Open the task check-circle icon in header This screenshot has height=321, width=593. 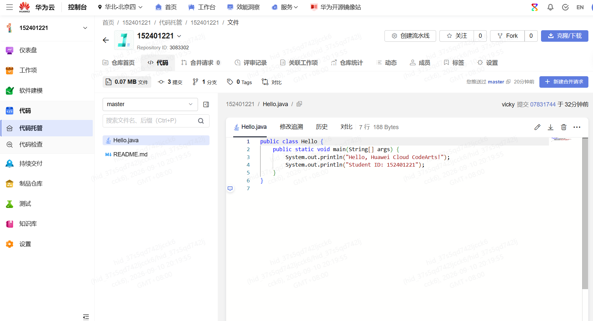coord(565,7)
